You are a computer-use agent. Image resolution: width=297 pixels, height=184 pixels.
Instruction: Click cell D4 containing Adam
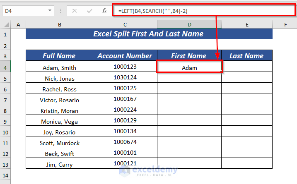(x=189, y=67)
